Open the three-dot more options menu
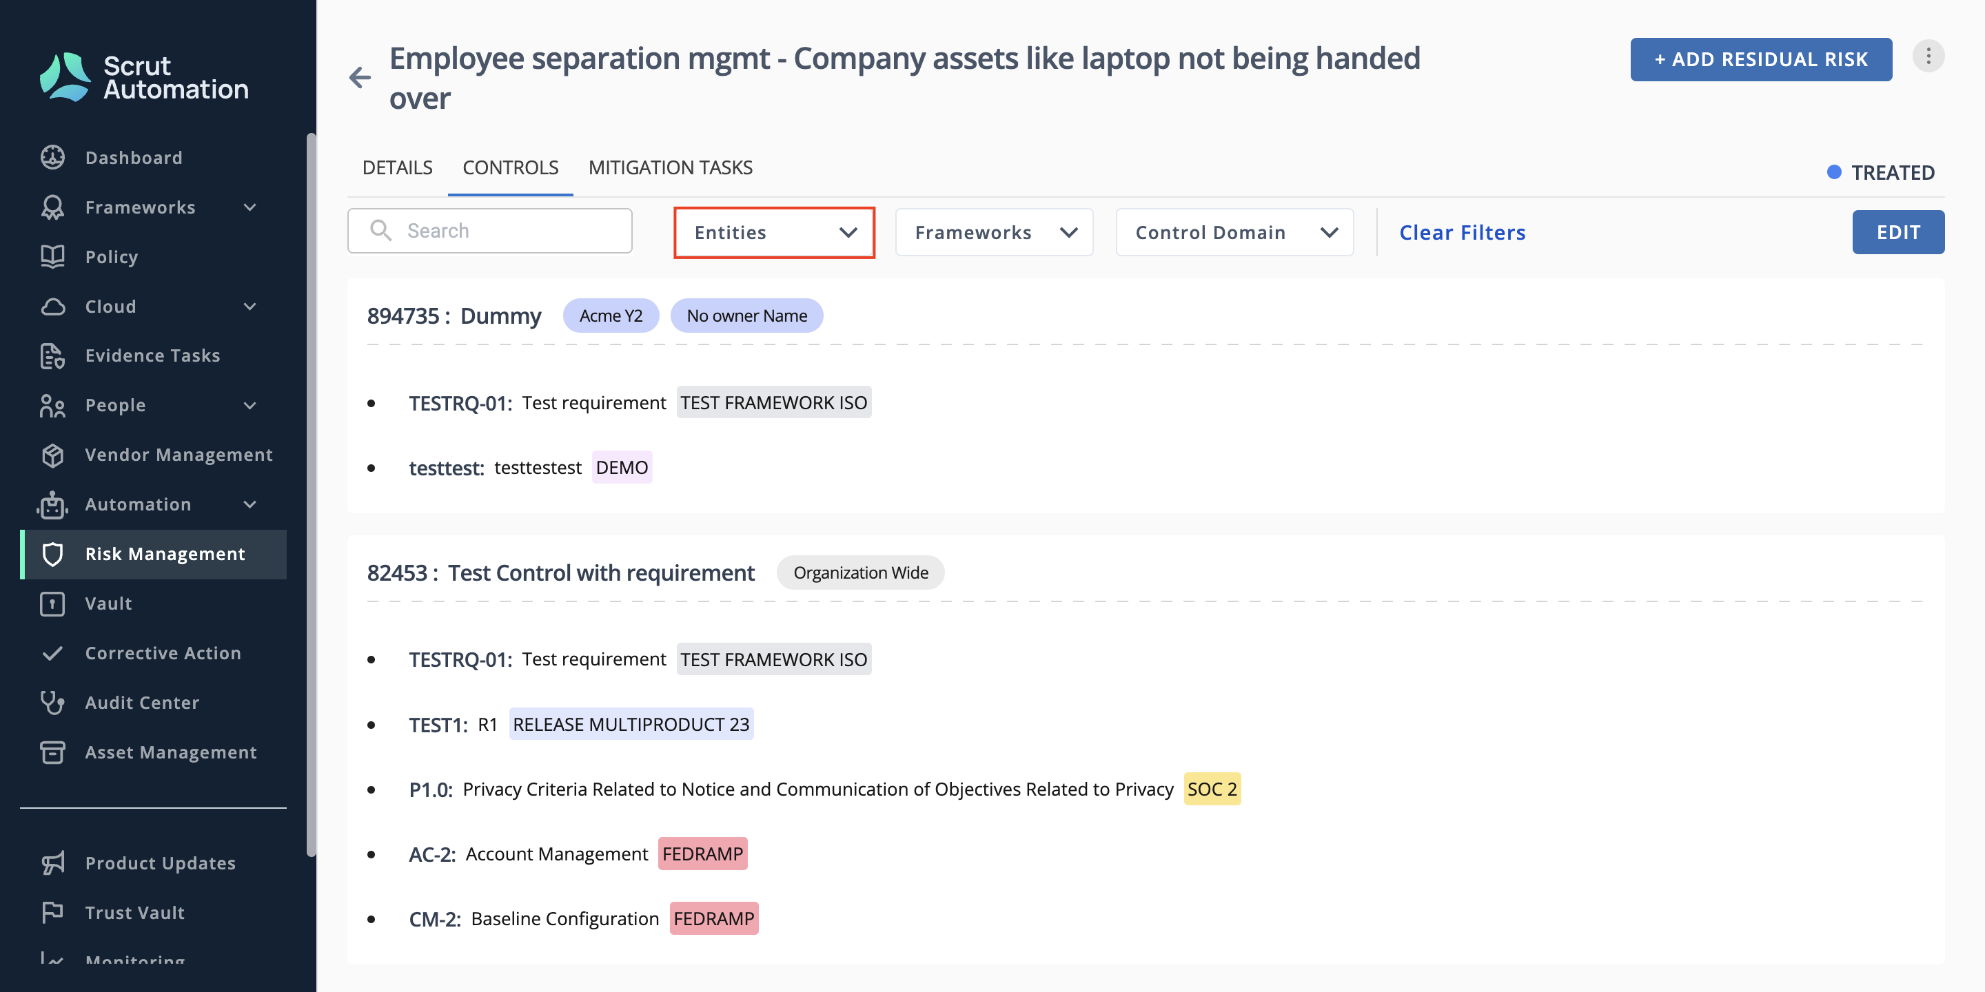Image resolution: width=1985 pixels, height=992 pixels. 1928,56
